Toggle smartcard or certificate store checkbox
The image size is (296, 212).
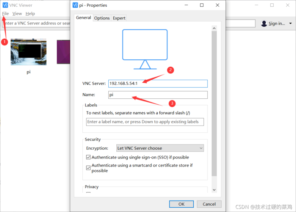pyautogui.click(x=88, y=168)
